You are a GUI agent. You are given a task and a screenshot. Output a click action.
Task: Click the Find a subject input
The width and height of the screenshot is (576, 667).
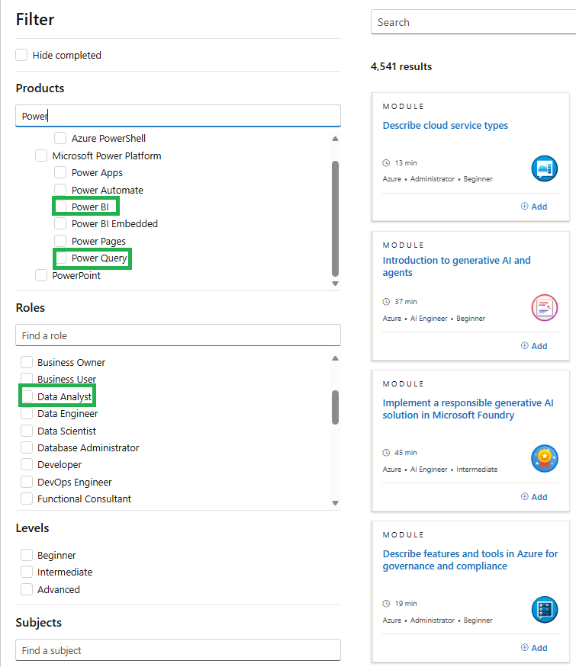tap(178, 650)
